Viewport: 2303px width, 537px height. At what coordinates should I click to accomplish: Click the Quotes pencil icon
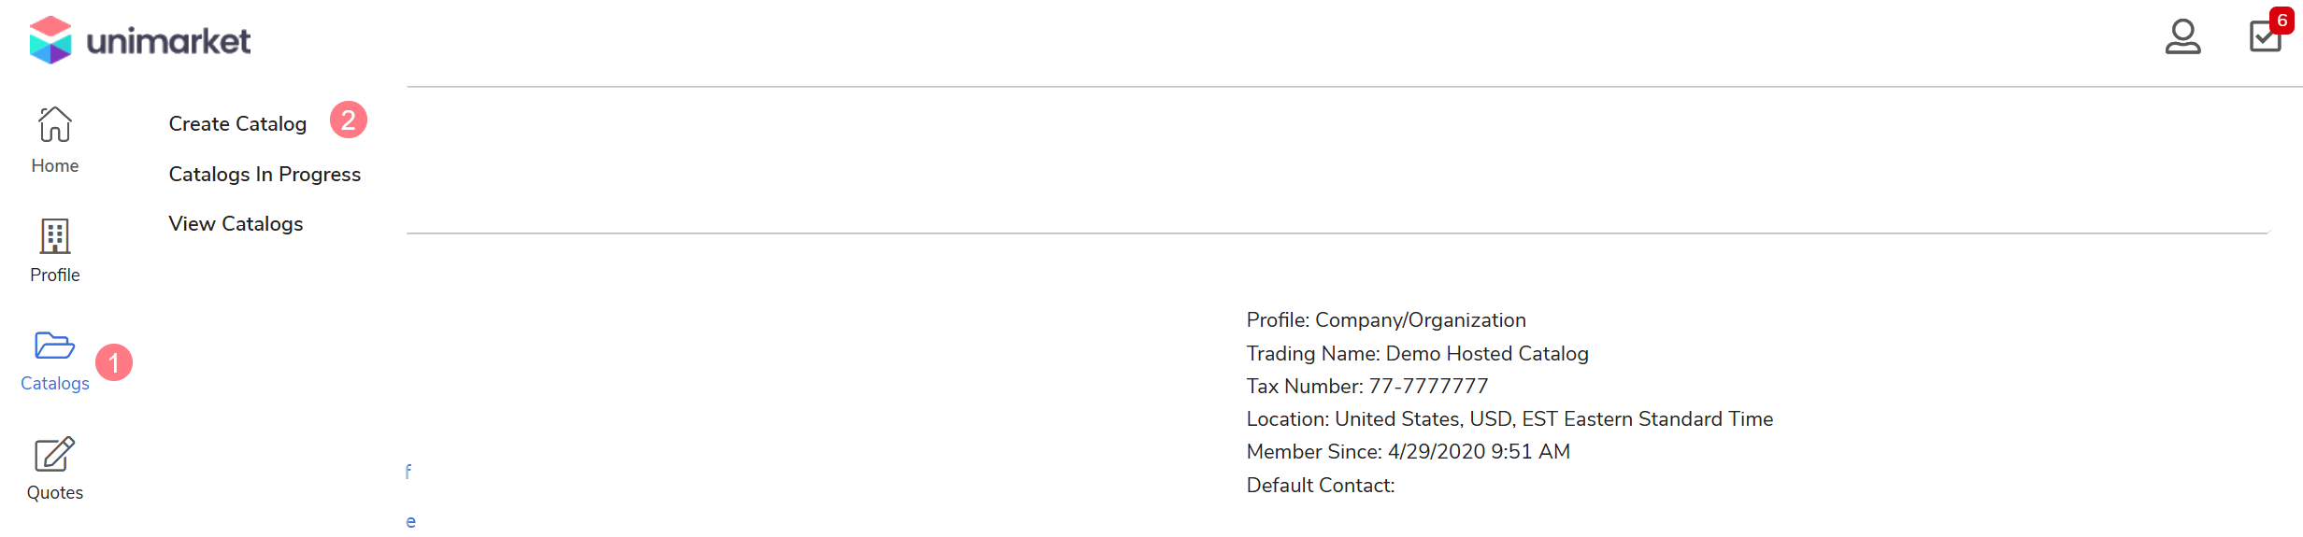(x=54, y=455)
